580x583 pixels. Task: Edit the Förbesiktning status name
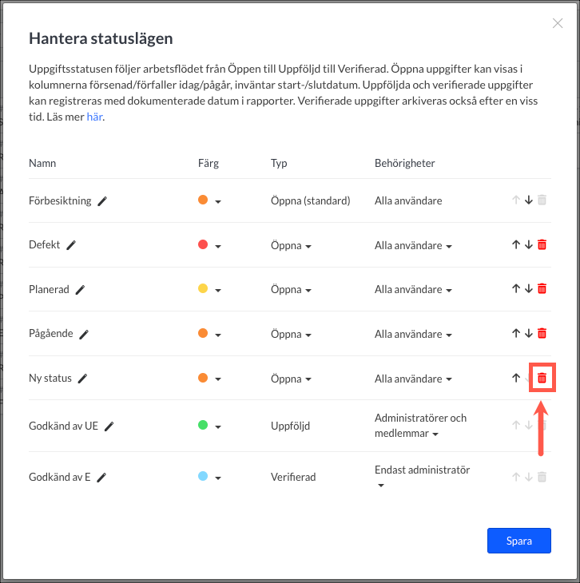point(102,201)
